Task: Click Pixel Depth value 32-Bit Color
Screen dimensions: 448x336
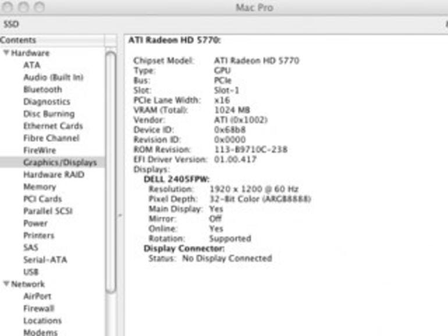Action: 260,199
